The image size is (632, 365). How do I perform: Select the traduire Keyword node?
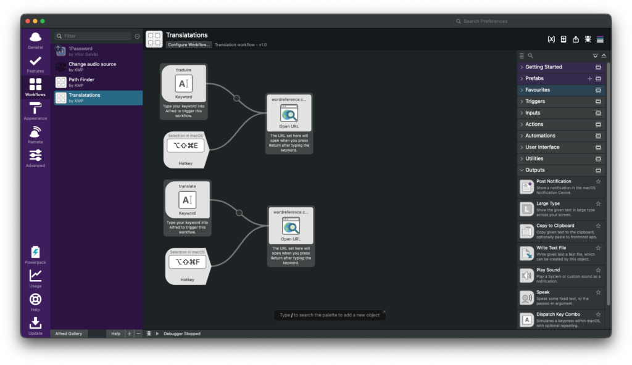coord(184,91)
